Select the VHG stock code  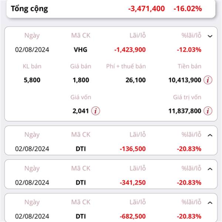coord(81,50)
